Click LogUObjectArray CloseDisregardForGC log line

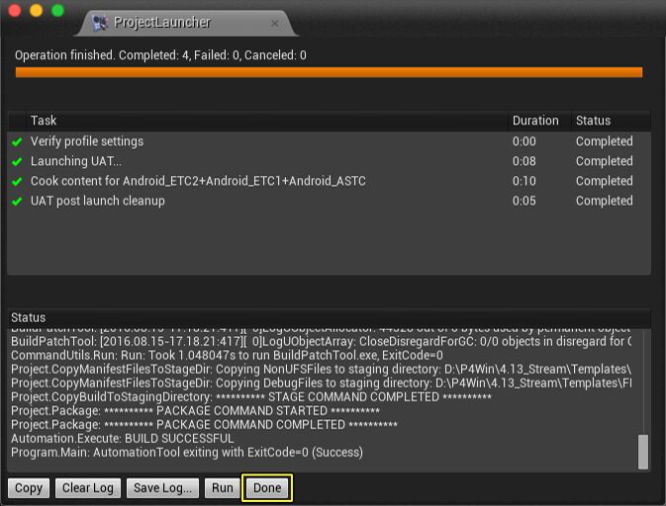[321, 341]
